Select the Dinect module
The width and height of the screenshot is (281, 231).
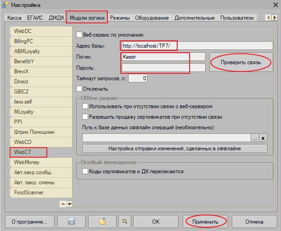[41, 82]
